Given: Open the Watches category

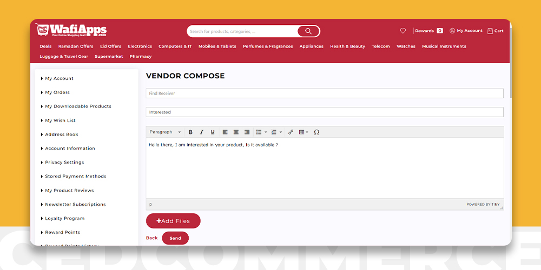Looking at the screenshot, I should 406,46.
